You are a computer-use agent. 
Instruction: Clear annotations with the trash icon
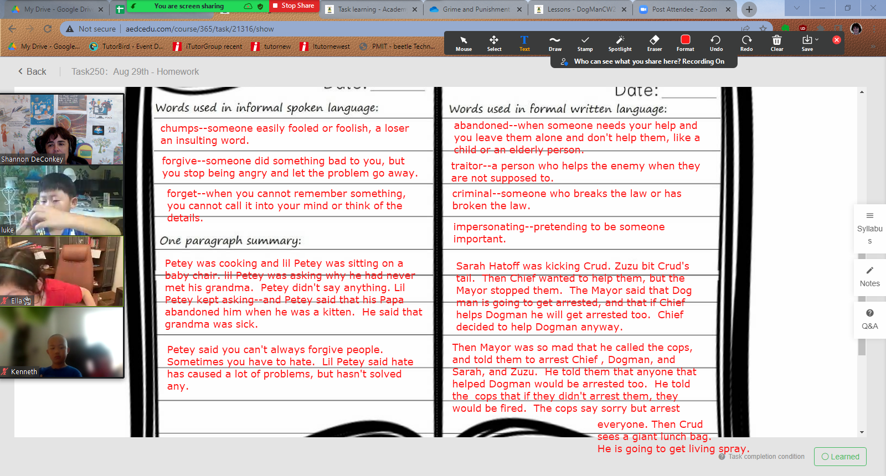click(x=777, y=43)
